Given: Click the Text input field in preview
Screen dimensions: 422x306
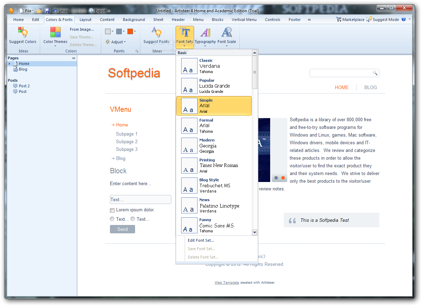Looking at the screenshot, I should [141, 199].
